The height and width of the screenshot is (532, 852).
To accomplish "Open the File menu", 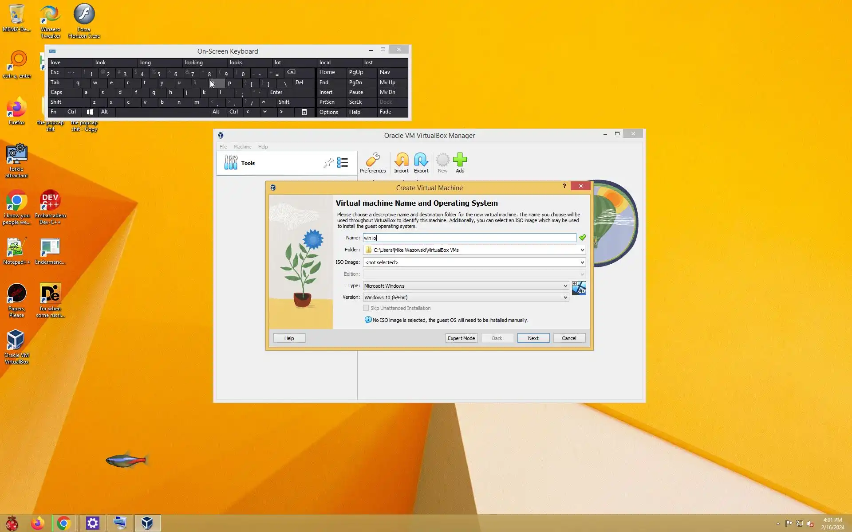I will tap(223, 147).
